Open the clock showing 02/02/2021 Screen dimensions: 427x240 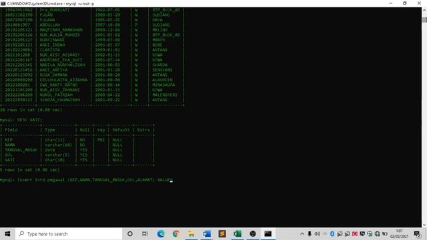point(399,234)
